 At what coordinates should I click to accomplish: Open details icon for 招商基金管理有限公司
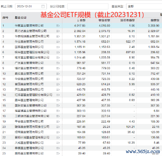click(x=58, y=132)
